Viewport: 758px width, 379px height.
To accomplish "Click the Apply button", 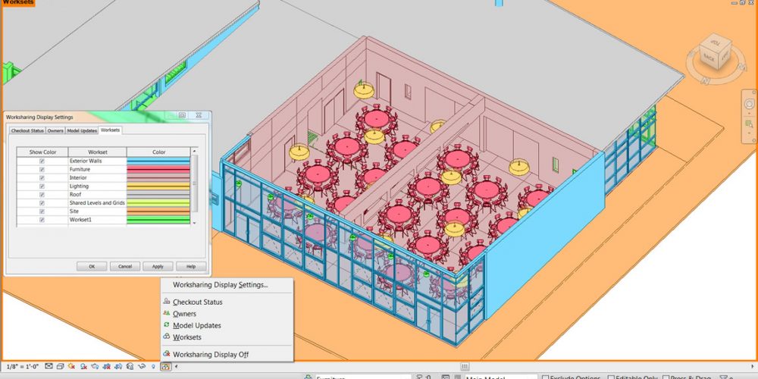I will click(158, 266).
